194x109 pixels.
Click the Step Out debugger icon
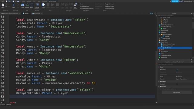[x=71, y=5]
